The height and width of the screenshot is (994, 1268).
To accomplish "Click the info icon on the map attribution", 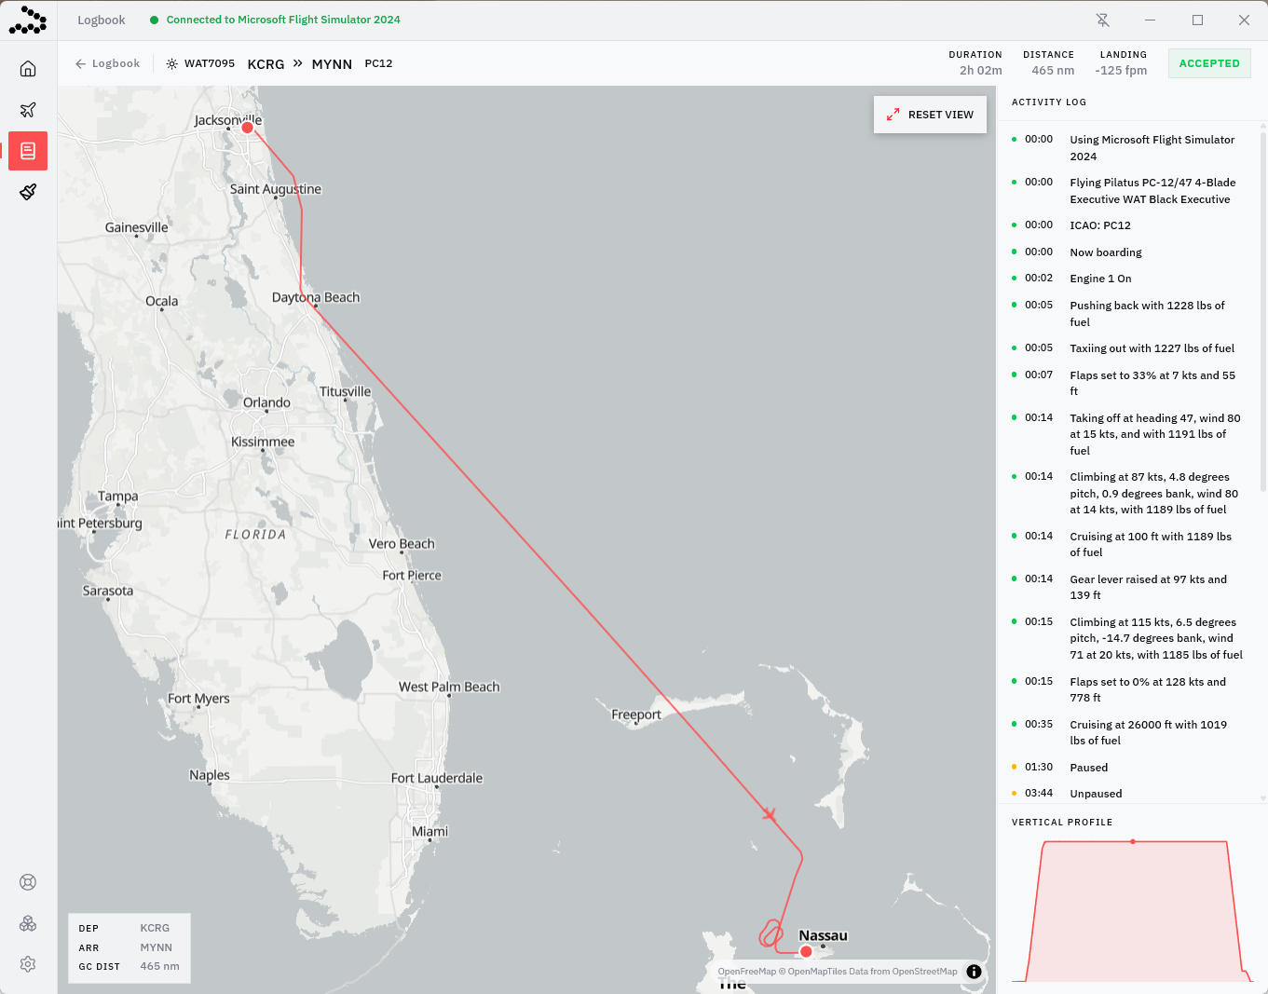I will (974, 972).
